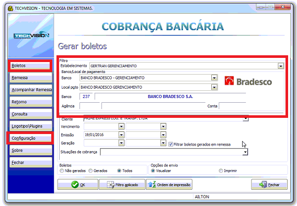Click the Emissão date 19/01/2016 field
Image resolution: width=297 pixels, height=206 pixels.
coord(101,135)
